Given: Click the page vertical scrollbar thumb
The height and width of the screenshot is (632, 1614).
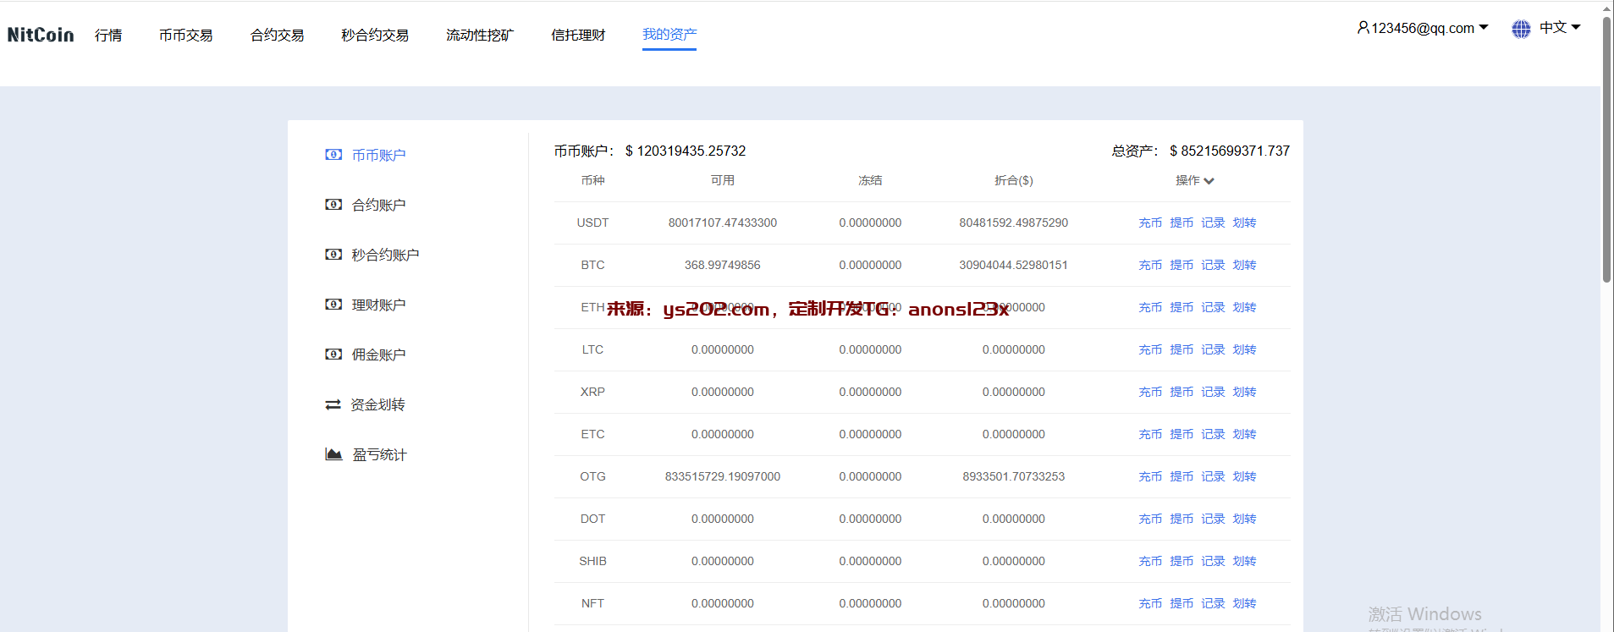Looking at the screenshot, I should [1606, 152].
